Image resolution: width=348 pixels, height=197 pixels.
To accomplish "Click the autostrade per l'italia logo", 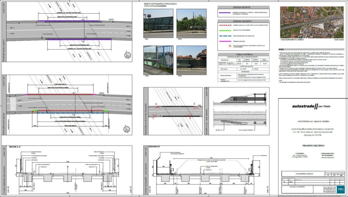I will 310,107.
